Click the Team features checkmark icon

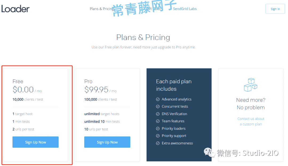coord(158,121)
